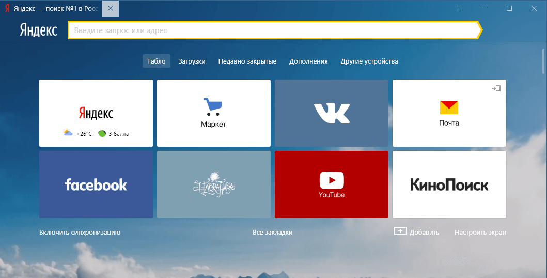Click the login arrow icon on Почта tile

point(496,88)
